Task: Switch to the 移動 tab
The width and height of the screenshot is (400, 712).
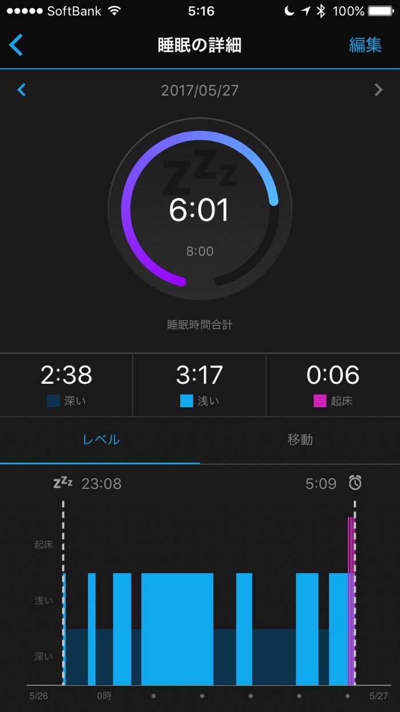Action: [299, 440]
